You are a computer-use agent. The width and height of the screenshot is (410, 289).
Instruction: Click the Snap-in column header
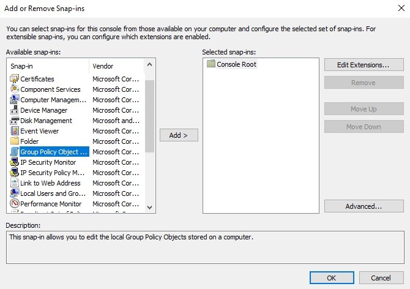[x=48, y=66]
